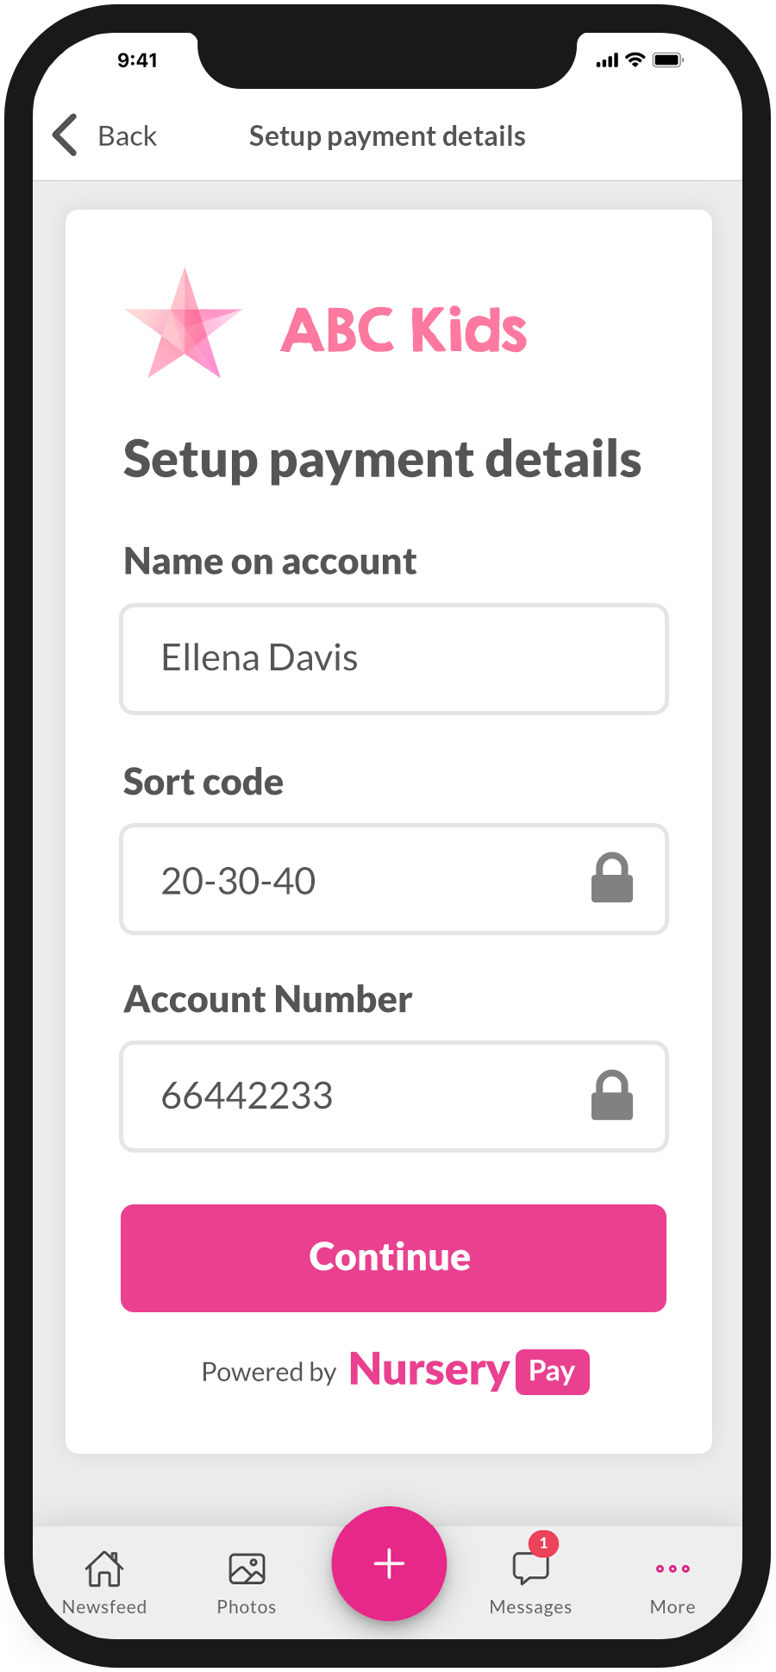Viewport: 776px width, 1672px height.
Task: Tap the Messages speech bubble icon
Action: coord(530,1568)
